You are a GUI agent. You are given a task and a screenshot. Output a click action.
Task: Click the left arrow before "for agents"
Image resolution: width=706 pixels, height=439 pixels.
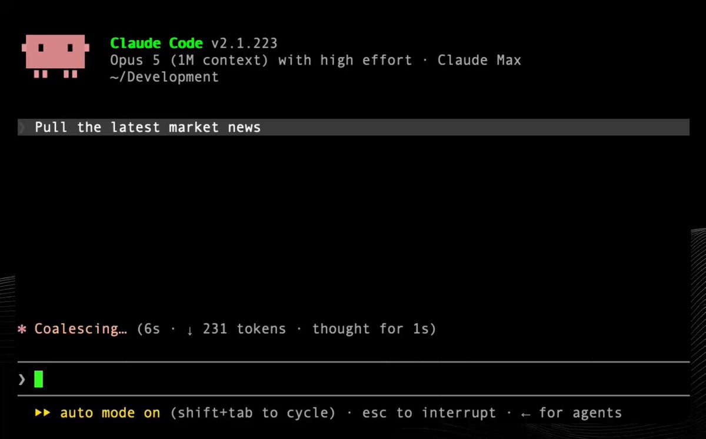tap(526, 414)
